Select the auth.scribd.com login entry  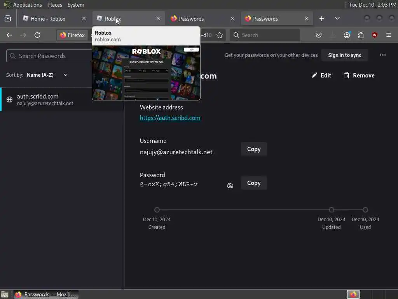62,99
